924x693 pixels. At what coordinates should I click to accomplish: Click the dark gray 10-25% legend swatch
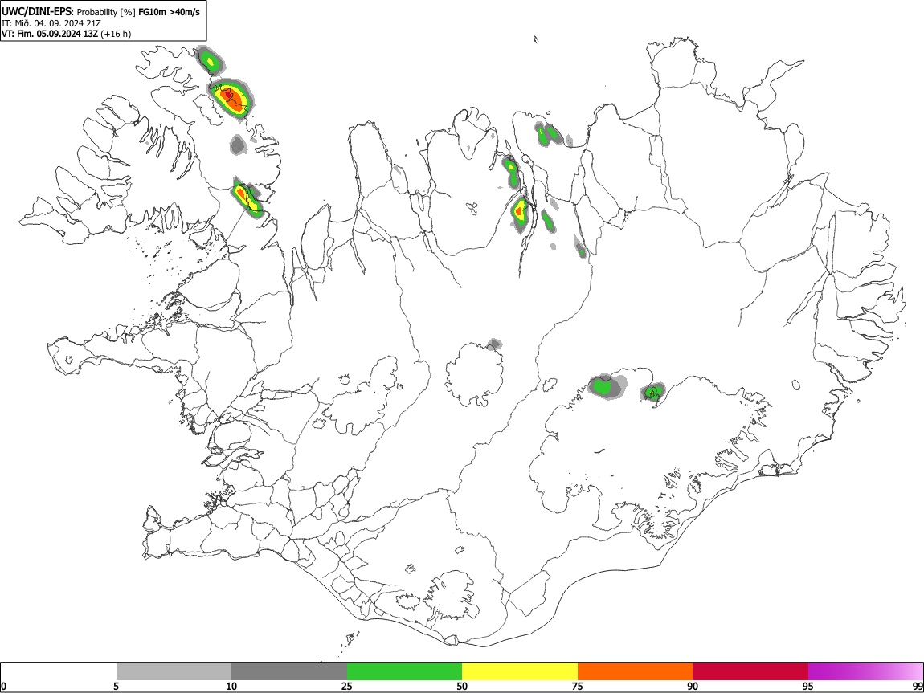[x=289, y=672]
